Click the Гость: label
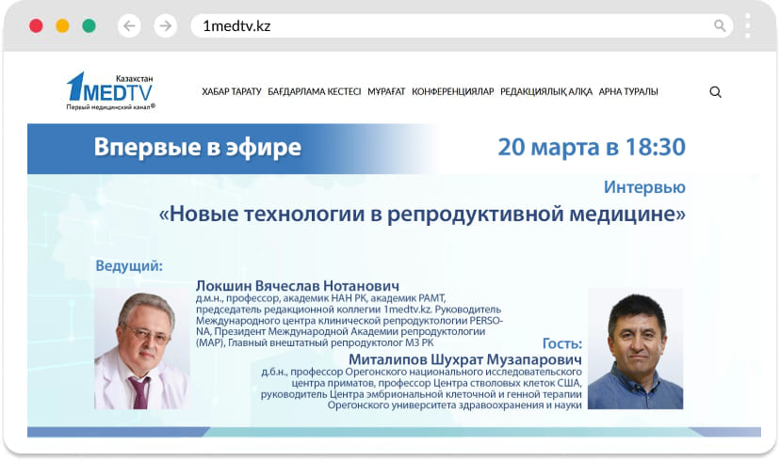The height and width of the screenshot is (461, 780). tap(562, 343)
